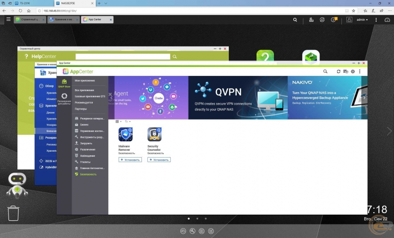Open Инструменты разработчика category
Image resolution: width=394 pixels, height=238 pixels.
[89, 137]
